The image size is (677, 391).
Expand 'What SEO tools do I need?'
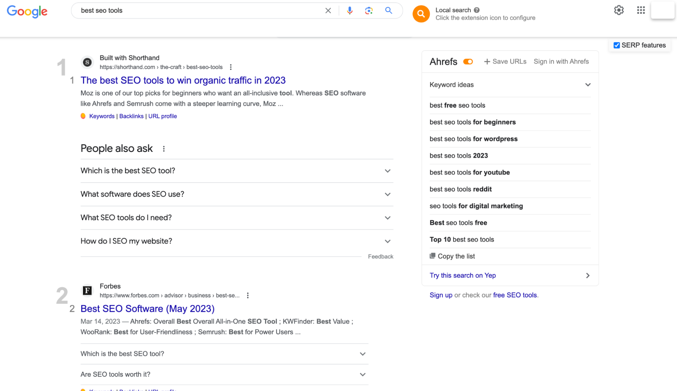click(237, 217)
